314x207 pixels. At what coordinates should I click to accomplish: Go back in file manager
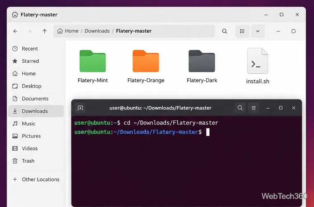pyautogui.click(x=15, y=31)
